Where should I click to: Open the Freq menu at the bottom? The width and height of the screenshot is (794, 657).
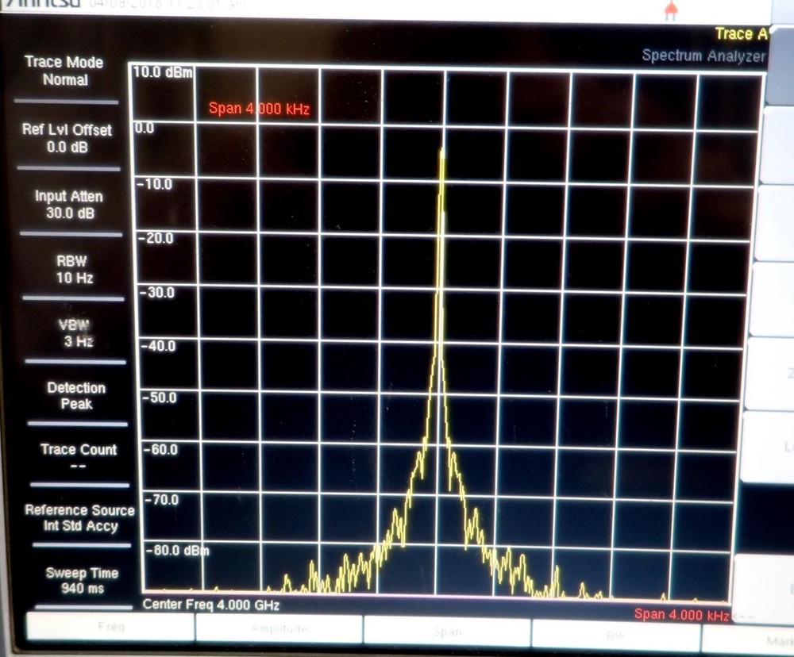110,628
